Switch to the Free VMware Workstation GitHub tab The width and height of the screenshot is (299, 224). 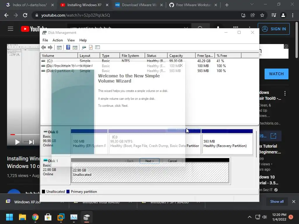(x=193, y=5)
